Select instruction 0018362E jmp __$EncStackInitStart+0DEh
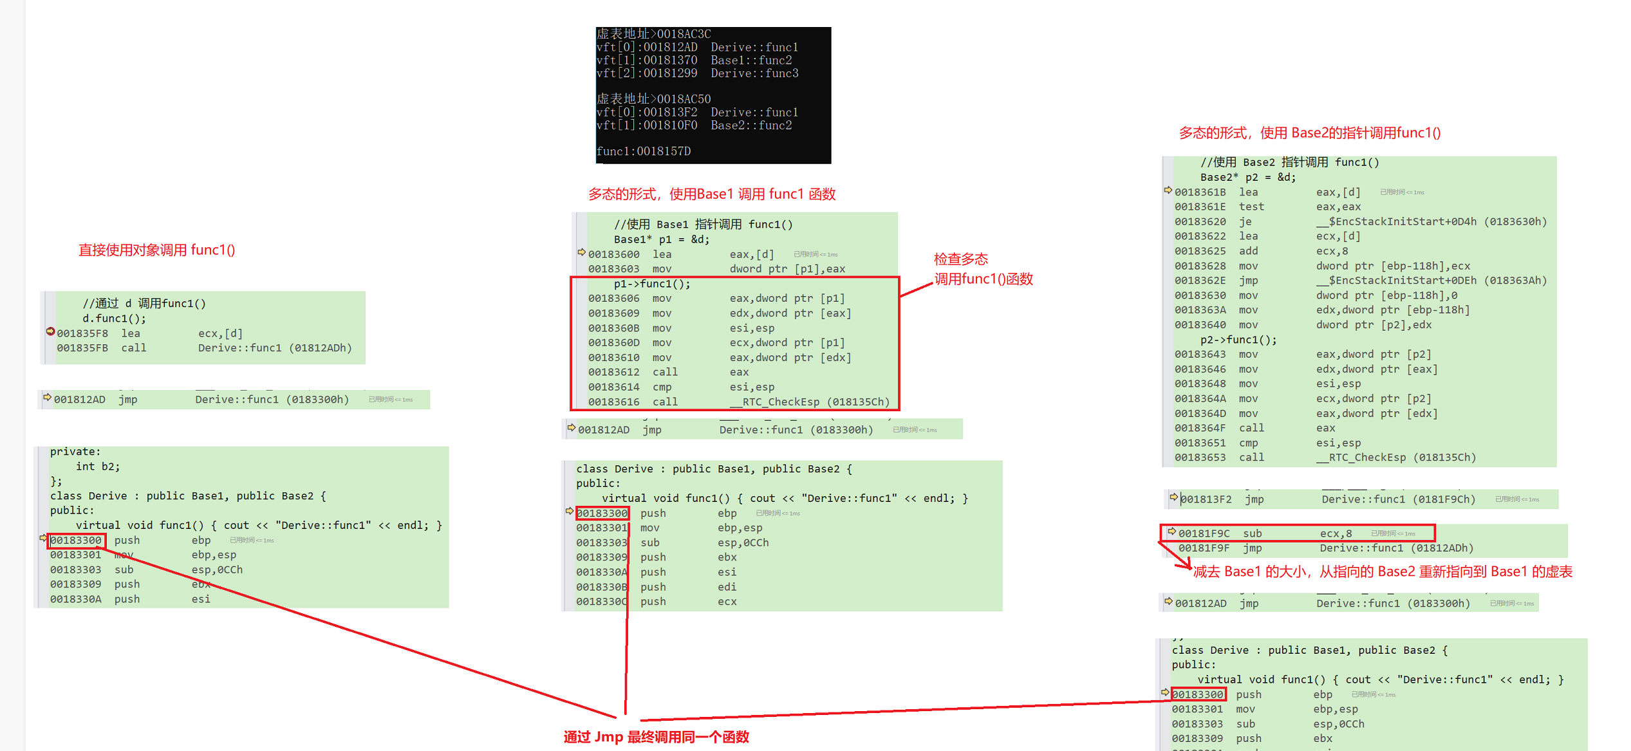Screen dimensions: 1631x751 [1361, 281]
